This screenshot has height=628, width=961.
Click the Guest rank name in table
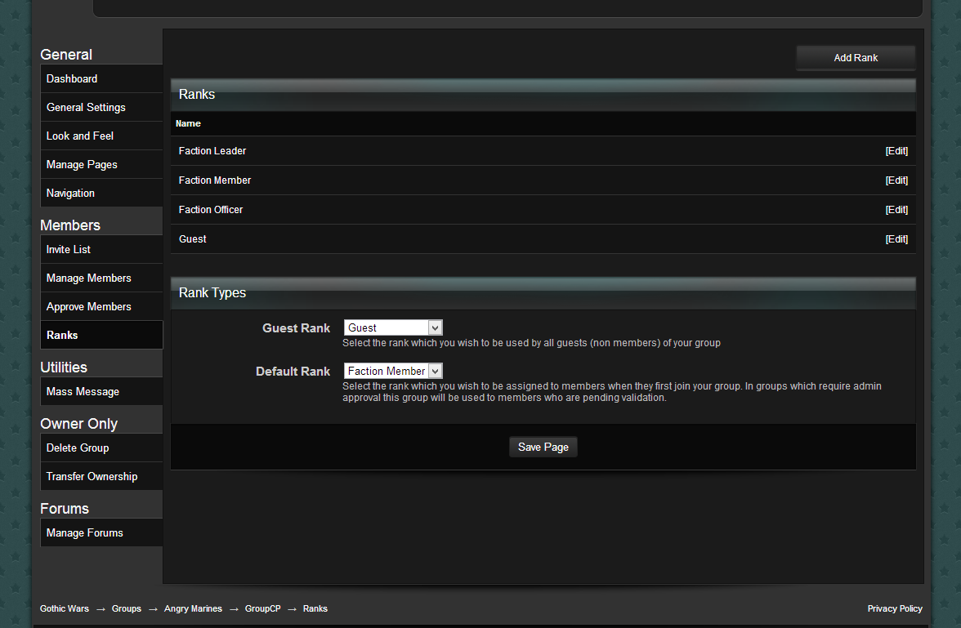(193, 239)
